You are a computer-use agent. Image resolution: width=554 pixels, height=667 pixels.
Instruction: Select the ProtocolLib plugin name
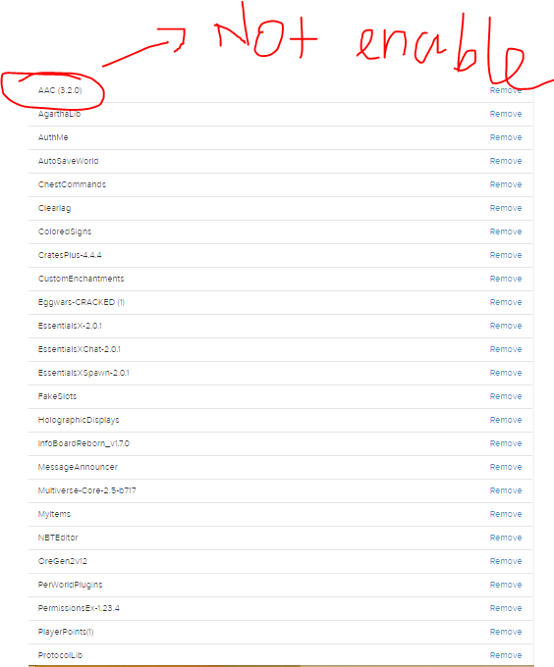[x=60, y=655]
